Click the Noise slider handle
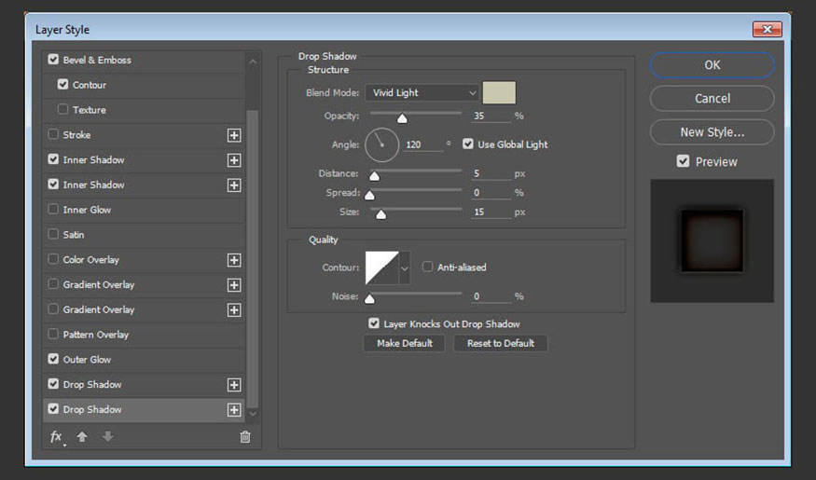 (369, 299)
